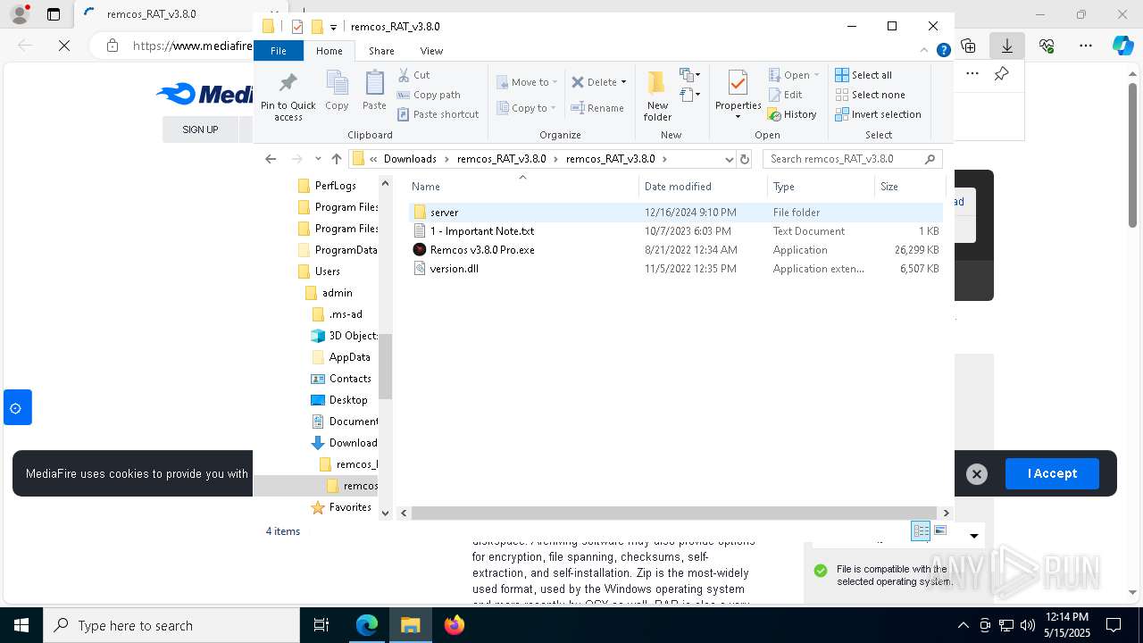Image resolution: width=1143 pixels, height=643 pixels.
Task: Expand address bar history dropdown
Action: pos(729,159)
